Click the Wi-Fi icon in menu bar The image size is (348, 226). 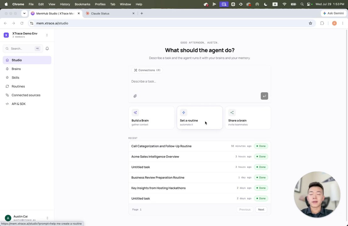point(284,4)
